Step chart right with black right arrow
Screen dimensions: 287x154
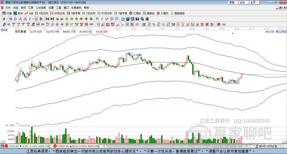pos(62,19)
